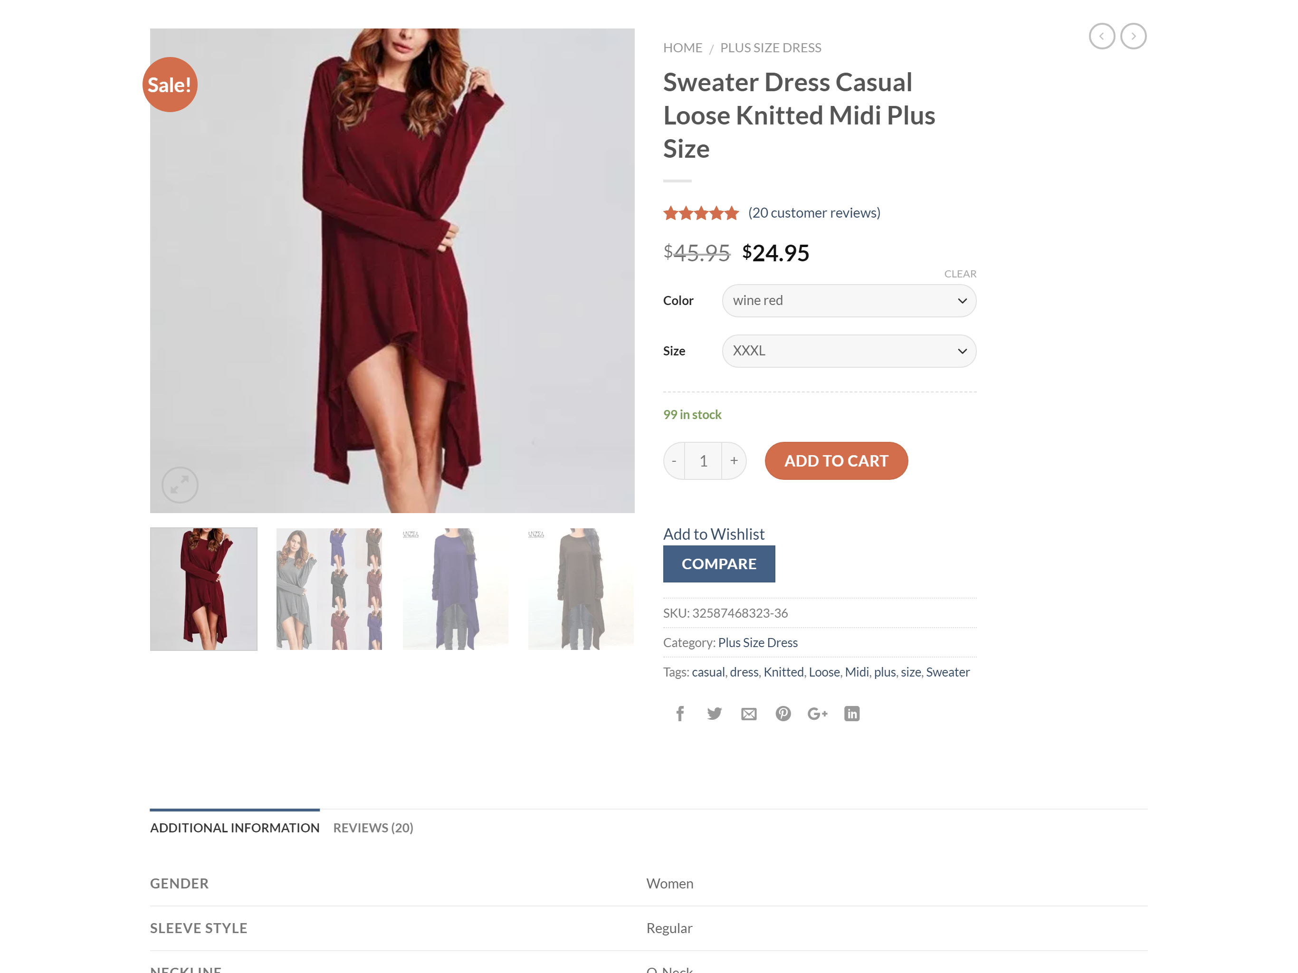Click the email share envelope icon
The width and height of the screenshot is (1298, 973).
click(748, 714)
